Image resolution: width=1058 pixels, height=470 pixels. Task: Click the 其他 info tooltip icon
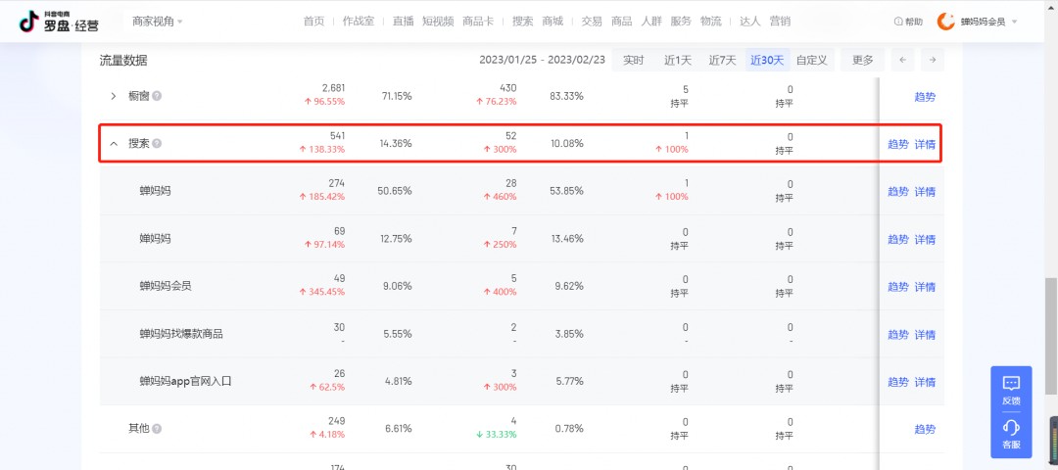coord(157,429)
